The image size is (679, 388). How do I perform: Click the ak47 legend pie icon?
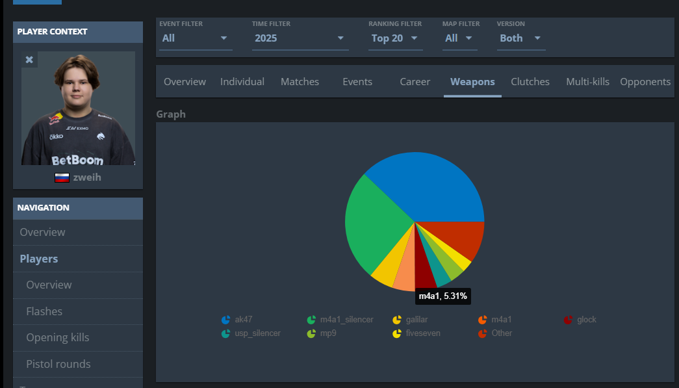pos(225,320)
